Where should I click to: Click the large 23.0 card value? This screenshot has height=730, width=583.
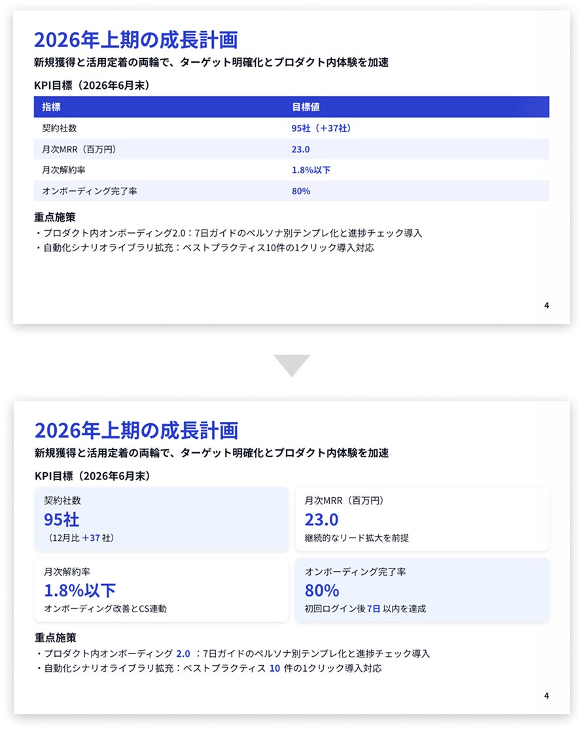coord(321,519)
